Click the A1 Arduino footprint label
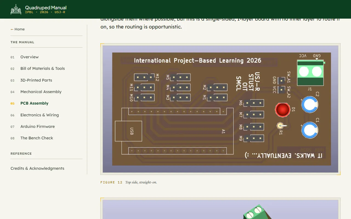The image size is (351, 219). 223,131
